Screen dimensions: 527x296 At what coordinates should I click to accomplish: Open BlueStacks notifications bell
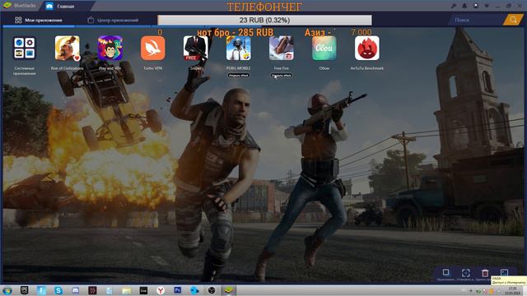click(464, 6)
